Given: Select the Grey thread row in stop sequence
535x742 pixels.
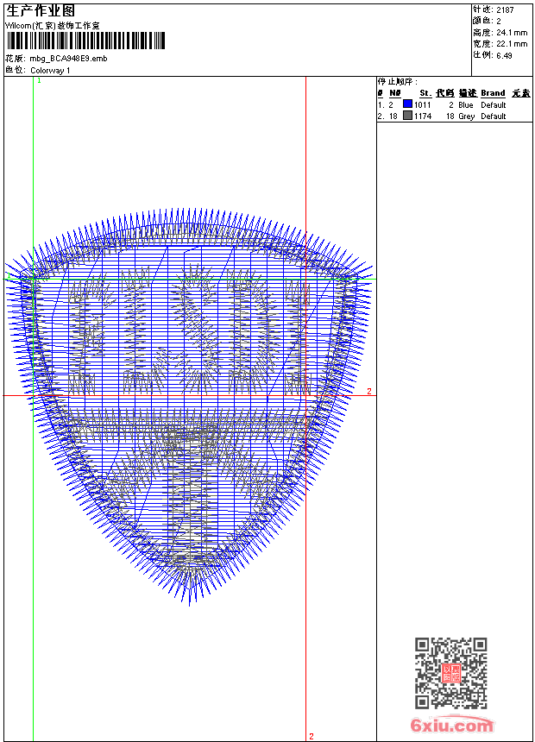Looking at the screenshot, I should pos(453,116).
